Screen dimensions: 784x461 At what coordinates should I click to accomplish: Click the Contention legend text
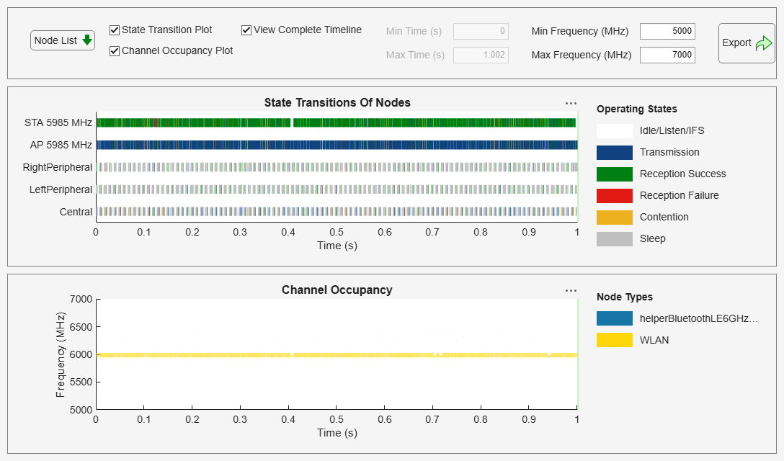pos(664,218)
